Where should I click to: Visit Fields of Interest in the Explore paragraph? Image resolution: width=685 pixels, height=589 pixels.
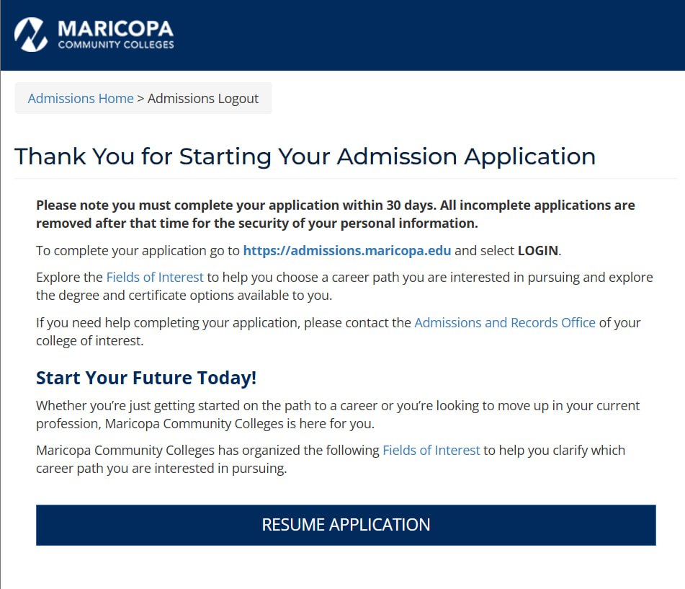153,277
